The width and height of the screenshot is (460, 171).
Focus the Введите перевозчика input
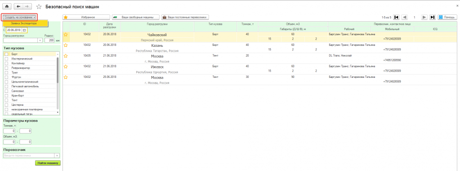[x=29, y=155]
